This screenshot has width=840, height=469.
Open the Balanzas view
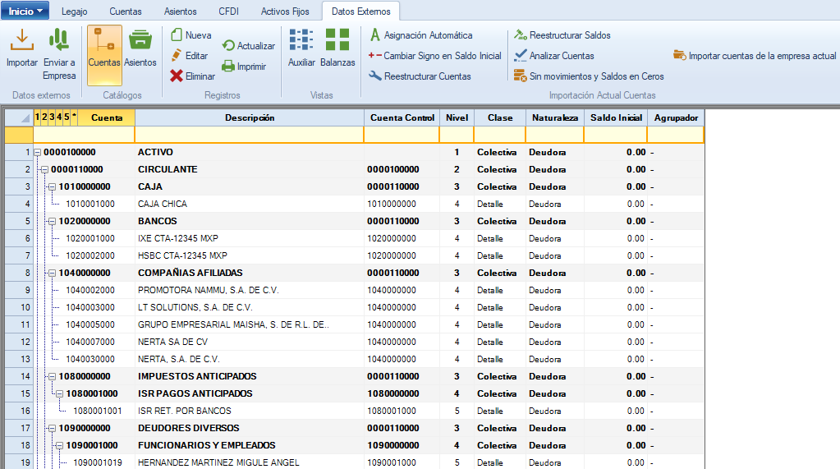tap(337, 40)
